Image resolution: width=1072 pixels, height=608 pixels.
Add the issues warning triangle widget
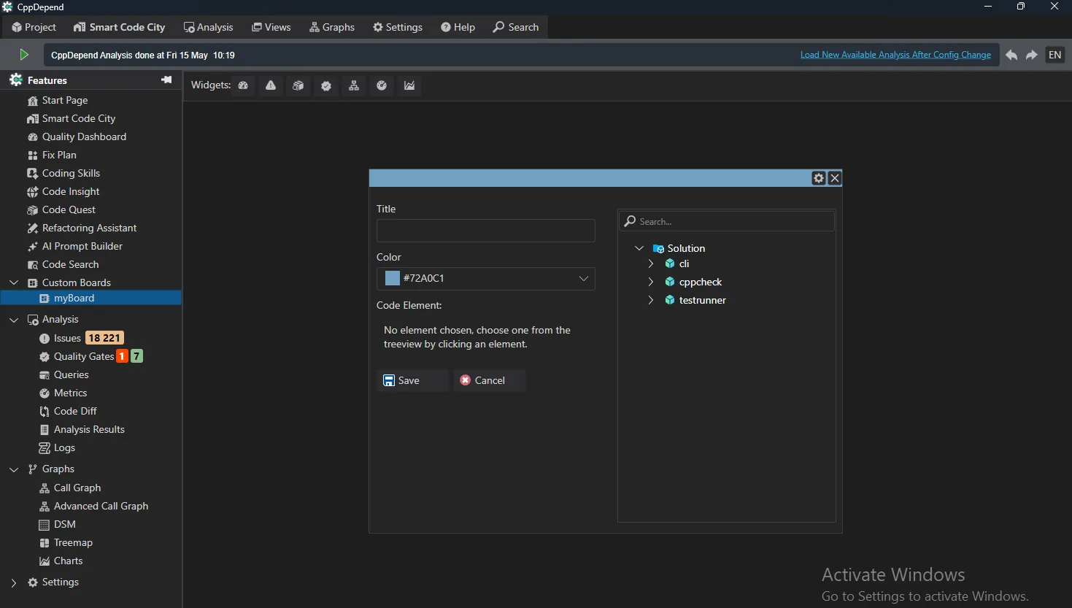click(x=271, y=85)
